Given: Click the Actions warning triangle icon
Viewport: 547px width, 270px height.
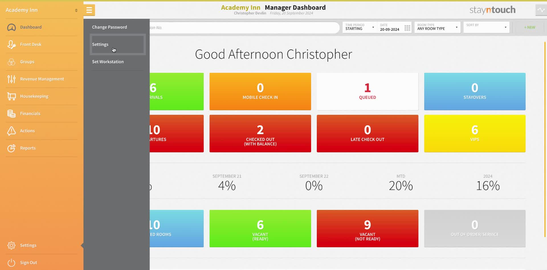Looking at the screenshot, I should click(11, 131).
